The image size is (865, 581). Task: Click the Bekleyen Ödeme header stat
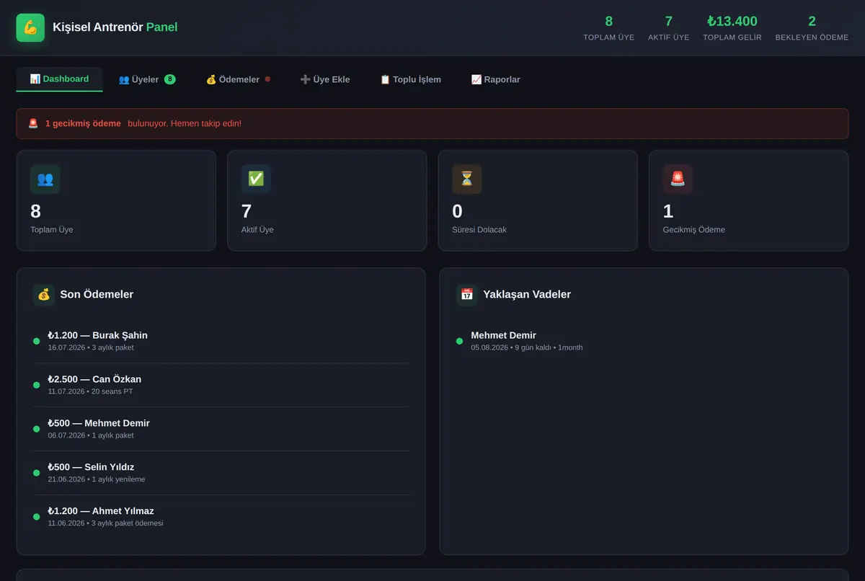pyautogui.click(x=812, y=28)
